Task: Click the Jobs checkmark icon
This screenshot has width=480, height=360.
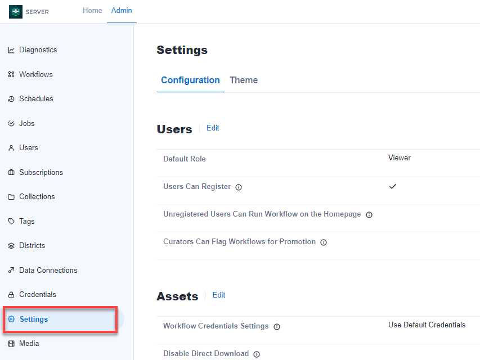Action: coord(11,123)
